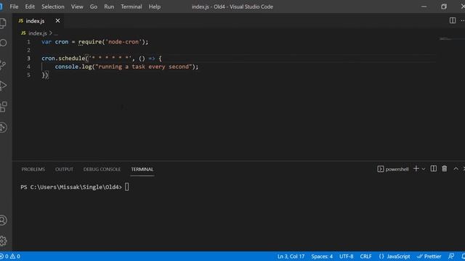
Task: Maximize the panel with up chevron
Action: coord(456,169)
